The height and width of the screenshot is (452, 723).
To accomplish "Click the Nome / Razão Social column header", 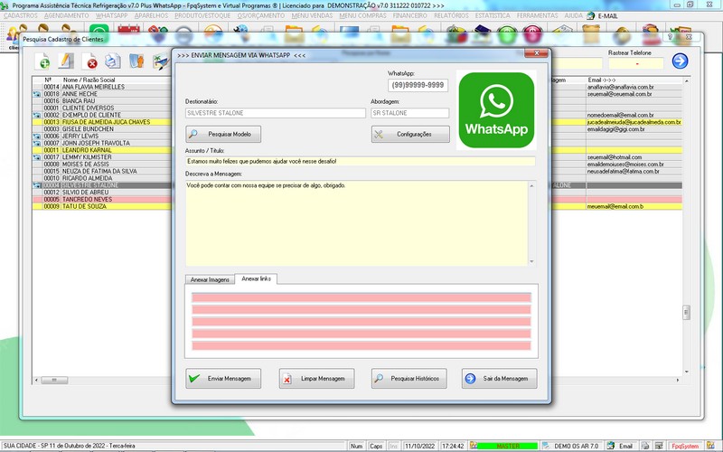I will pyautogui.click(x=89, y=80).
